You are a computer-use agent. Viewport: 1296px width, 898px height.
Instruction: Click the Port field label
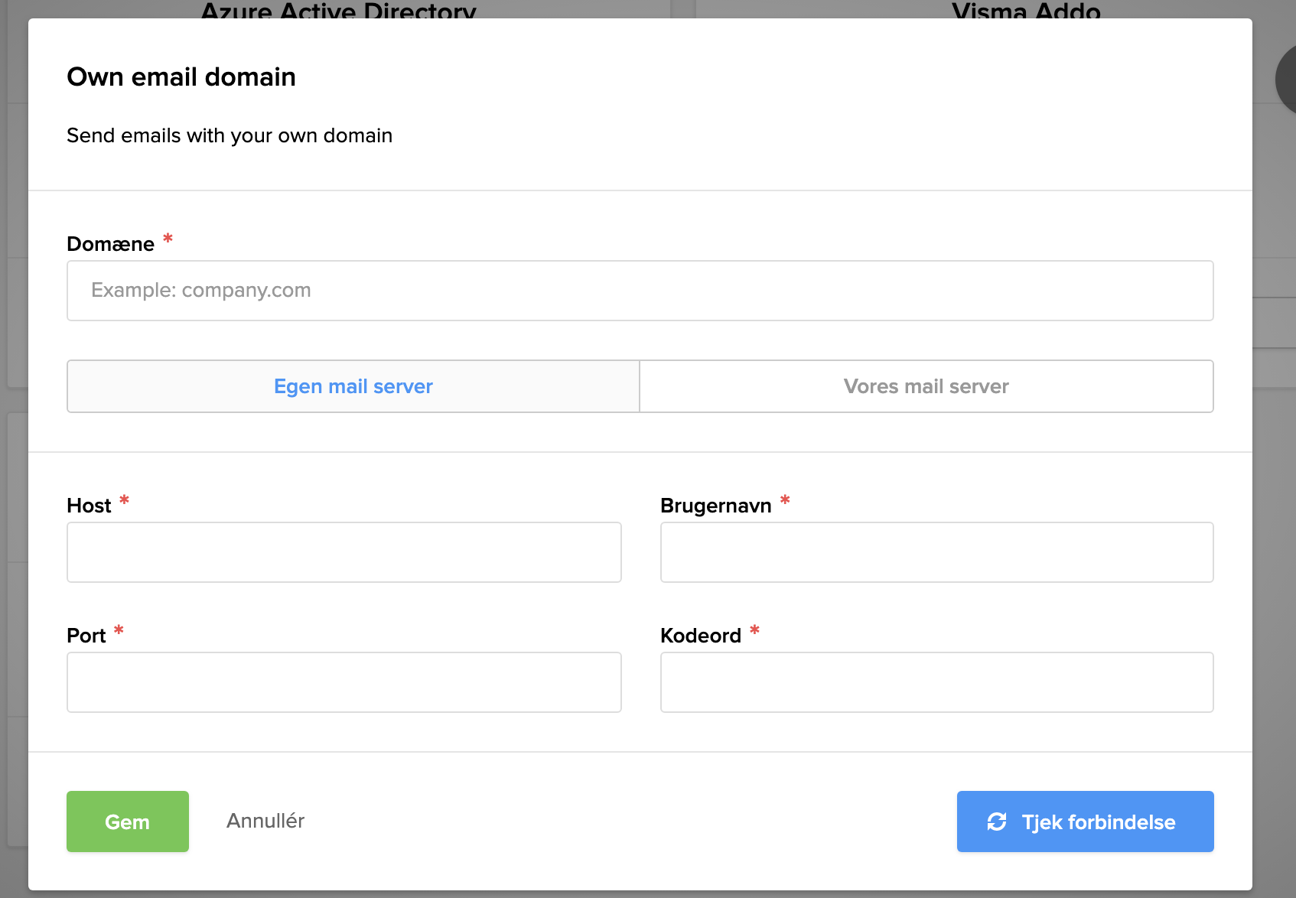click(86, 636)
